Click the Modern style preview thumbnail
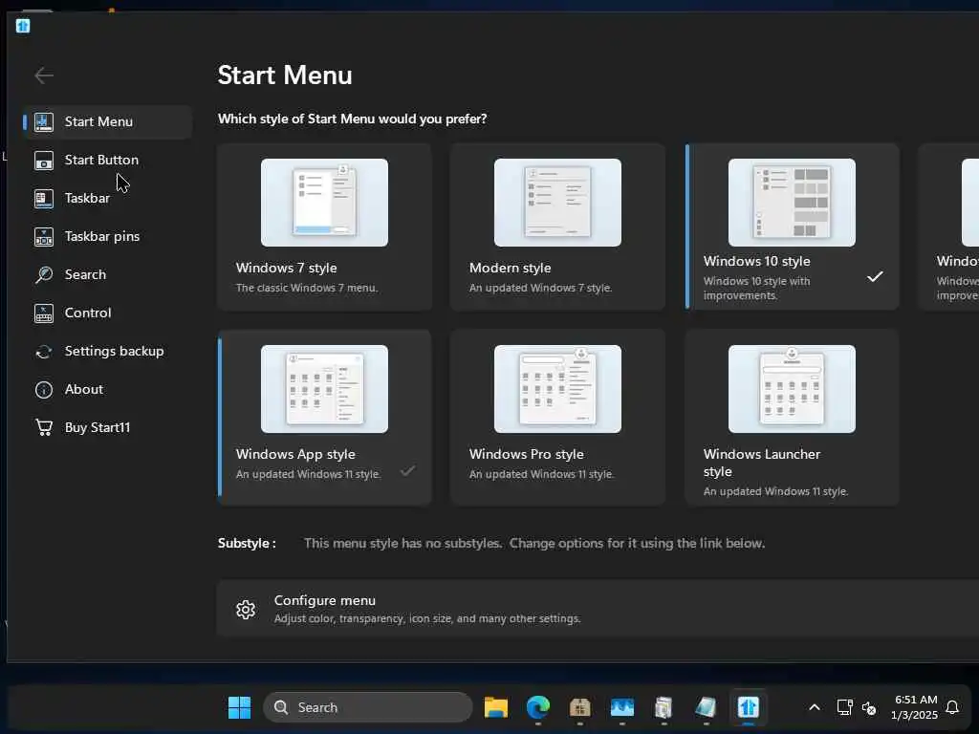979x734 pixels. 557,203
